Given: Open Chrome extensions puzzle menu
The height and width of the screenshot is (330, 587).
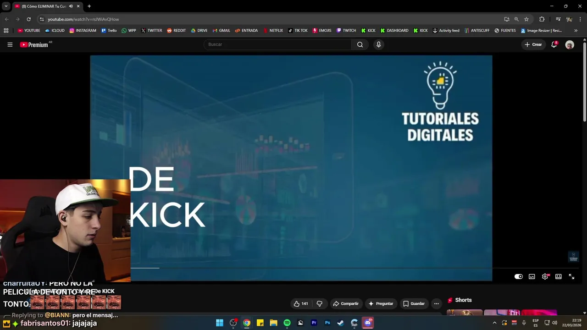Looking at the screenshot, I should (x=542, y=19).
